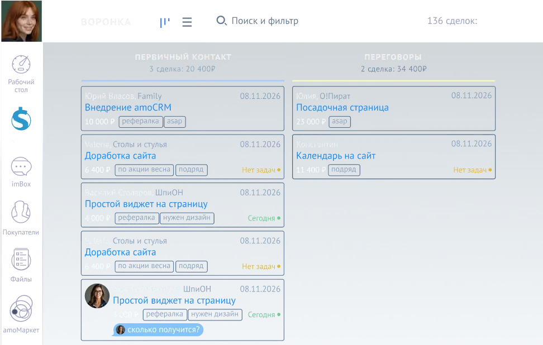The height and width of the screenshot is (345, 543).
Task: Click the small avatar inside the chat bubble
Action: [x=121, y=329]
